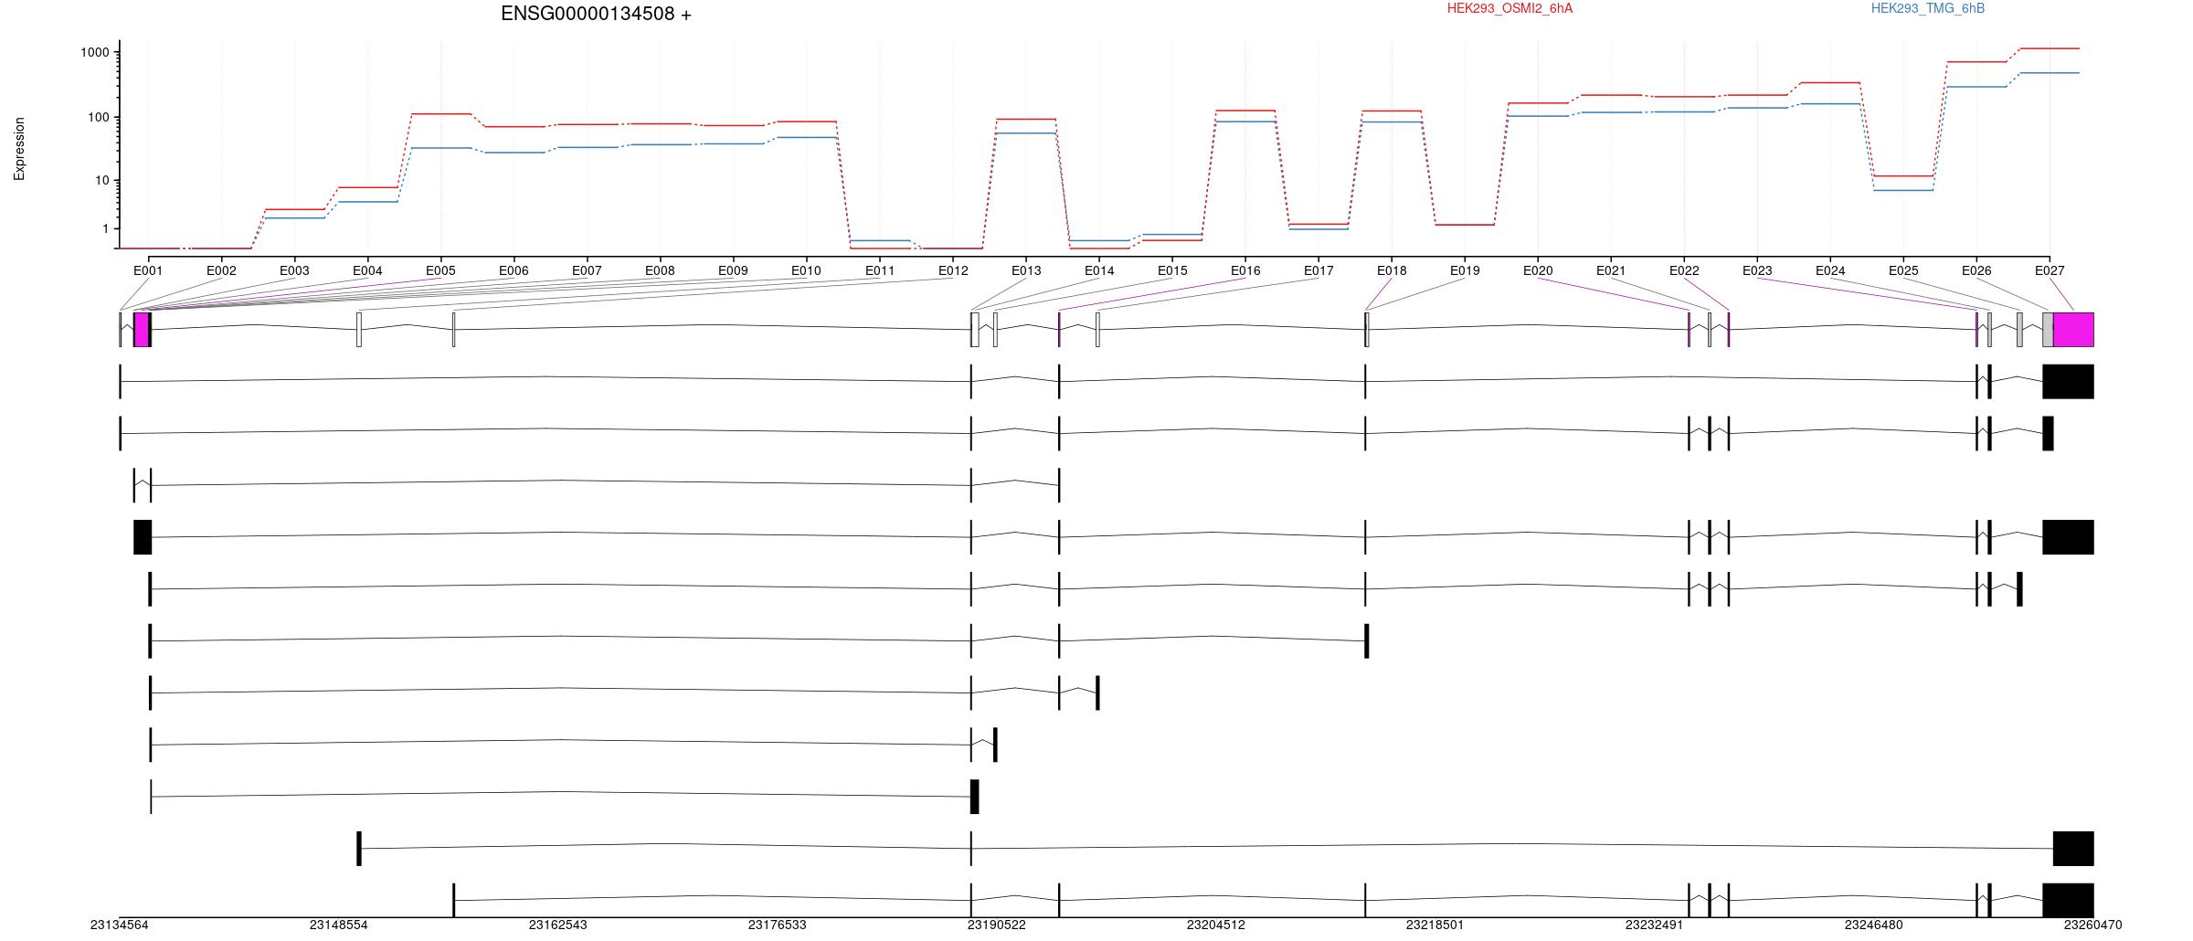Click genomic coordinate 23148554
Viewport: 2193px width, 941px height.
(x=339, y=925)
